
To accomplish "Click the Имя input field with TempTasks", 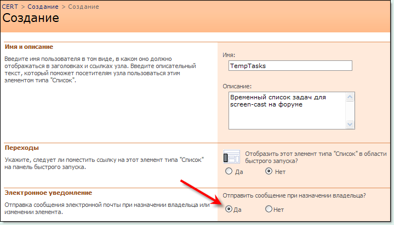I will click(x=290, y=66).
